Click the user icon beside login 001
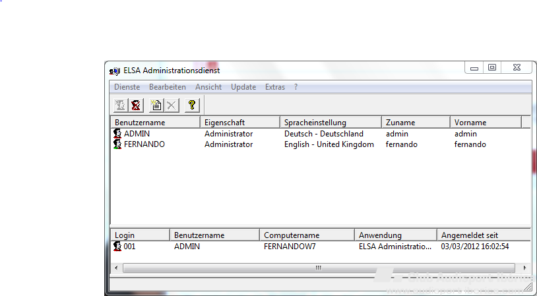This screenshot has height=296, width=537. [117, 246]
